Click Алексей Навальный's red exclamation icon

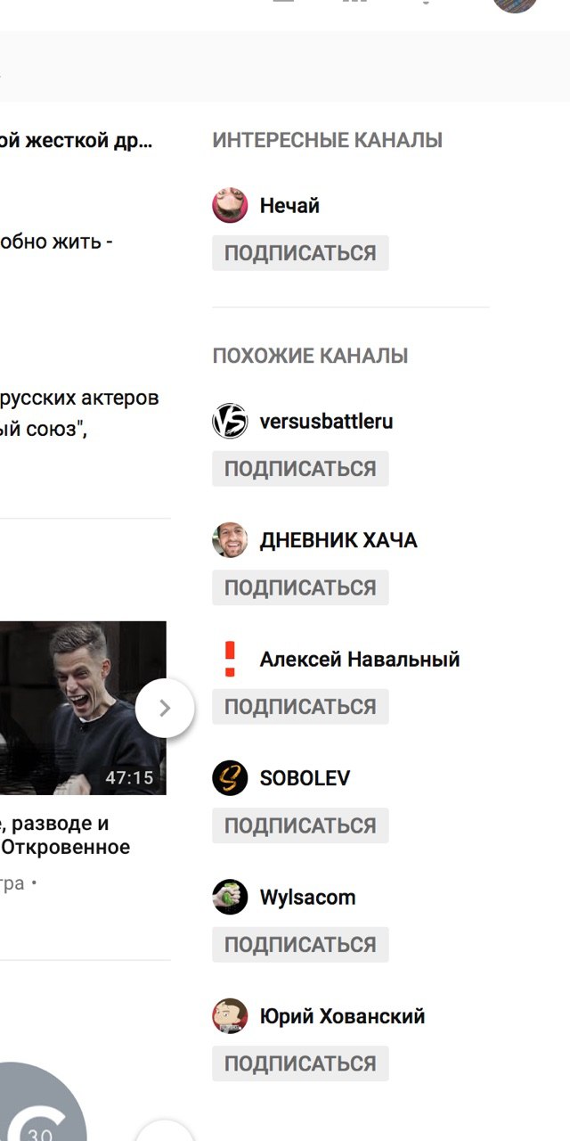230,659
